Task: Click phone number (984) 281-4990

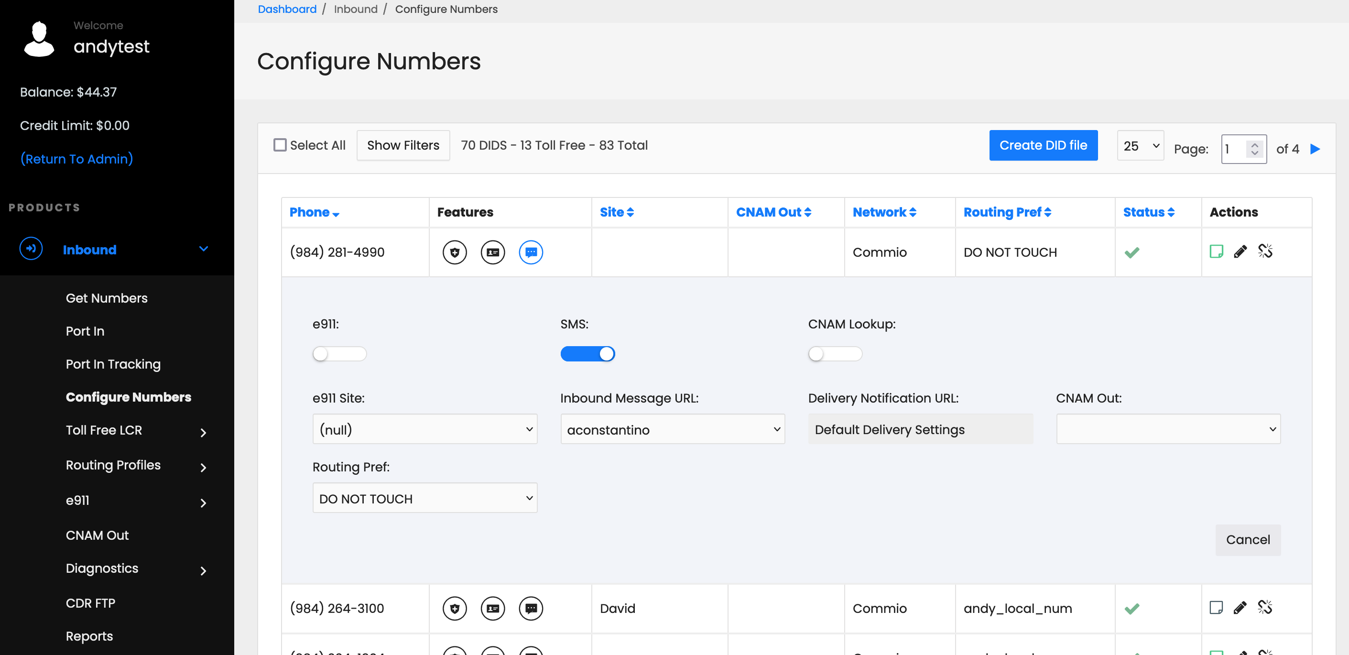Action: tap(337, 252)
